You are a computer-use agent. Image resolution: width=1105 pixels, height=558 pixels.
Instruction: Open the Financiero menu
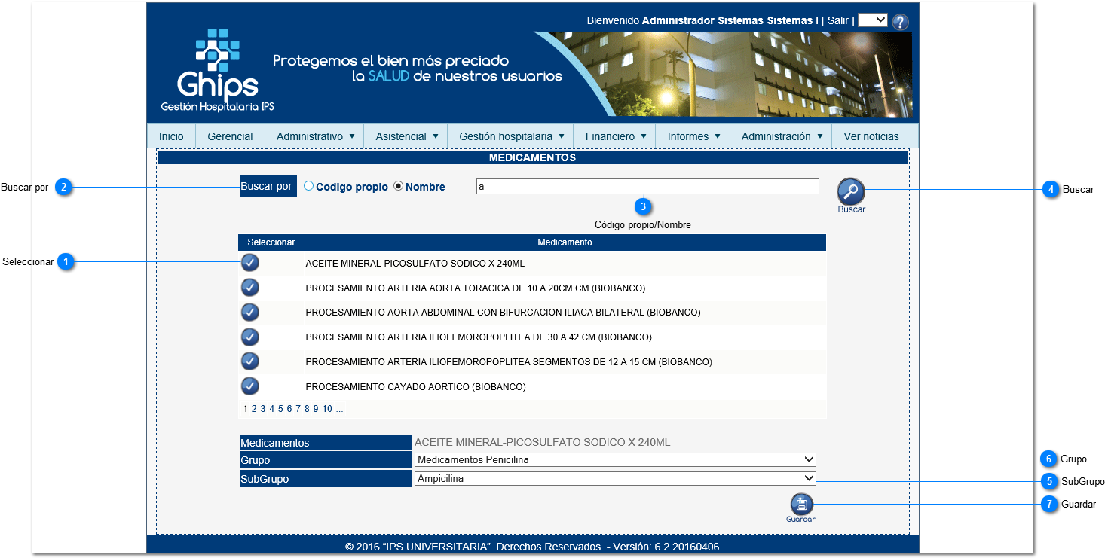pos(614,136)
